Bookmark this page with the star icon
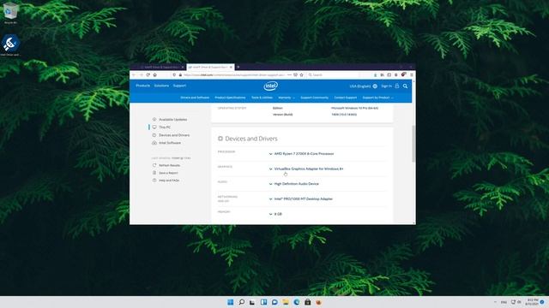 point(301,74)
